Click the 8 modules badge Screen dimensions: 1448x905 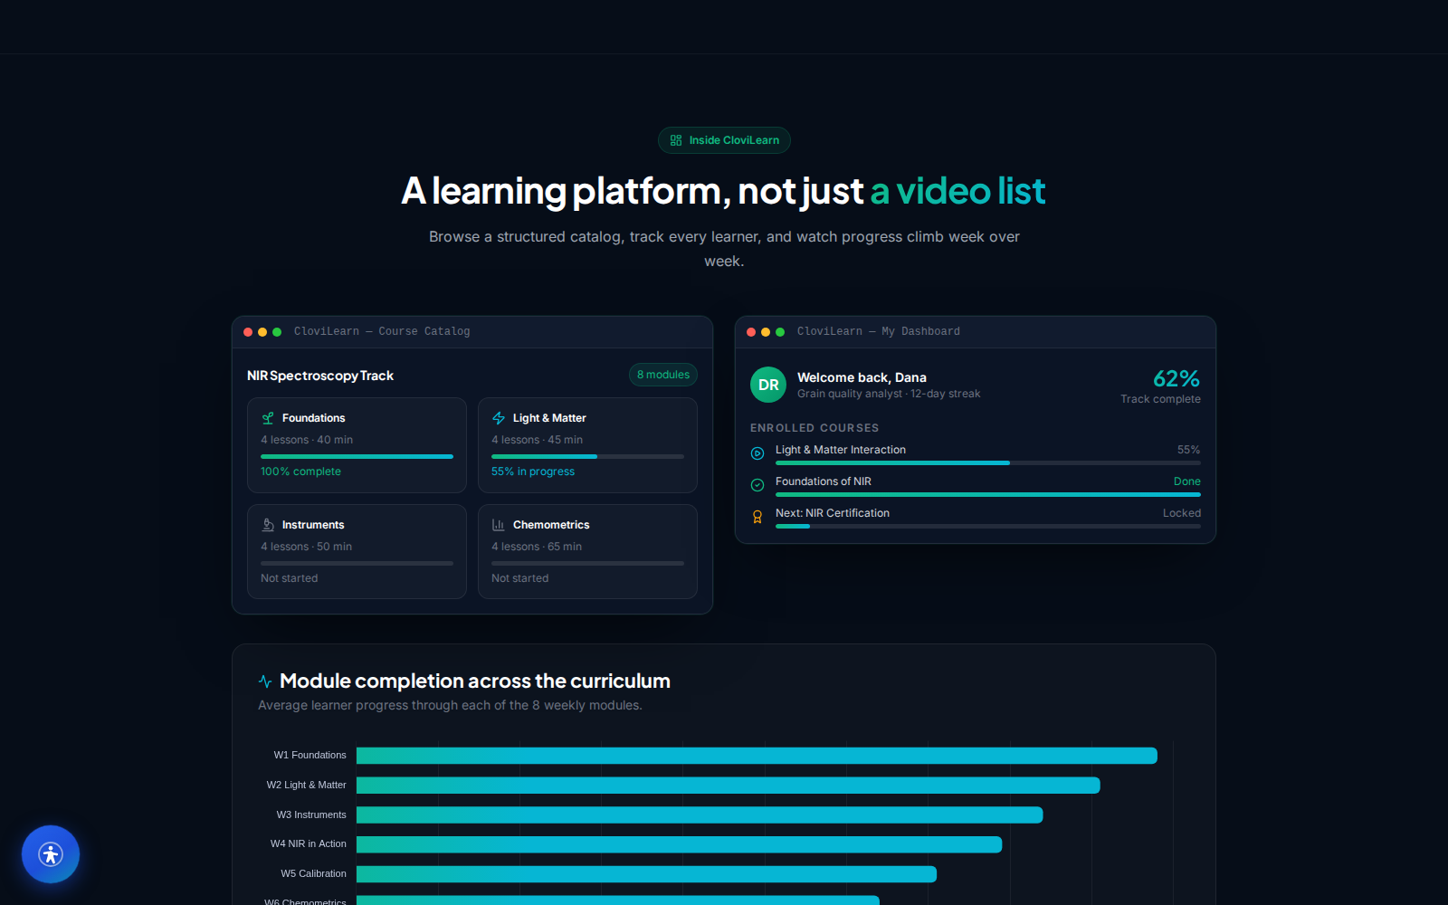point(663,375)
